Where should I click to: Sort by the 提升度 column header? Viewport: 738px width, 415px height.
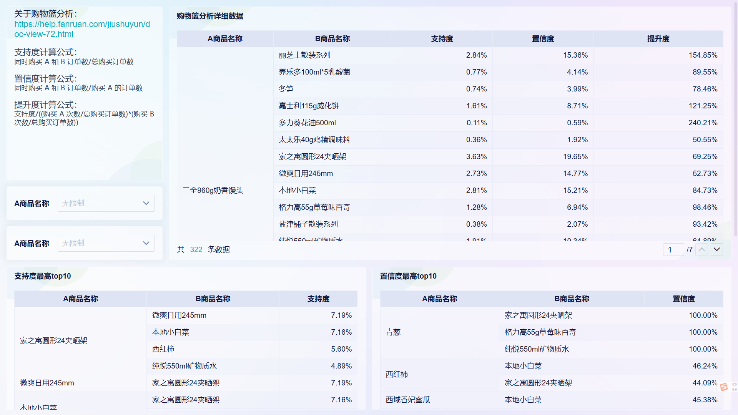pos(658,38)
